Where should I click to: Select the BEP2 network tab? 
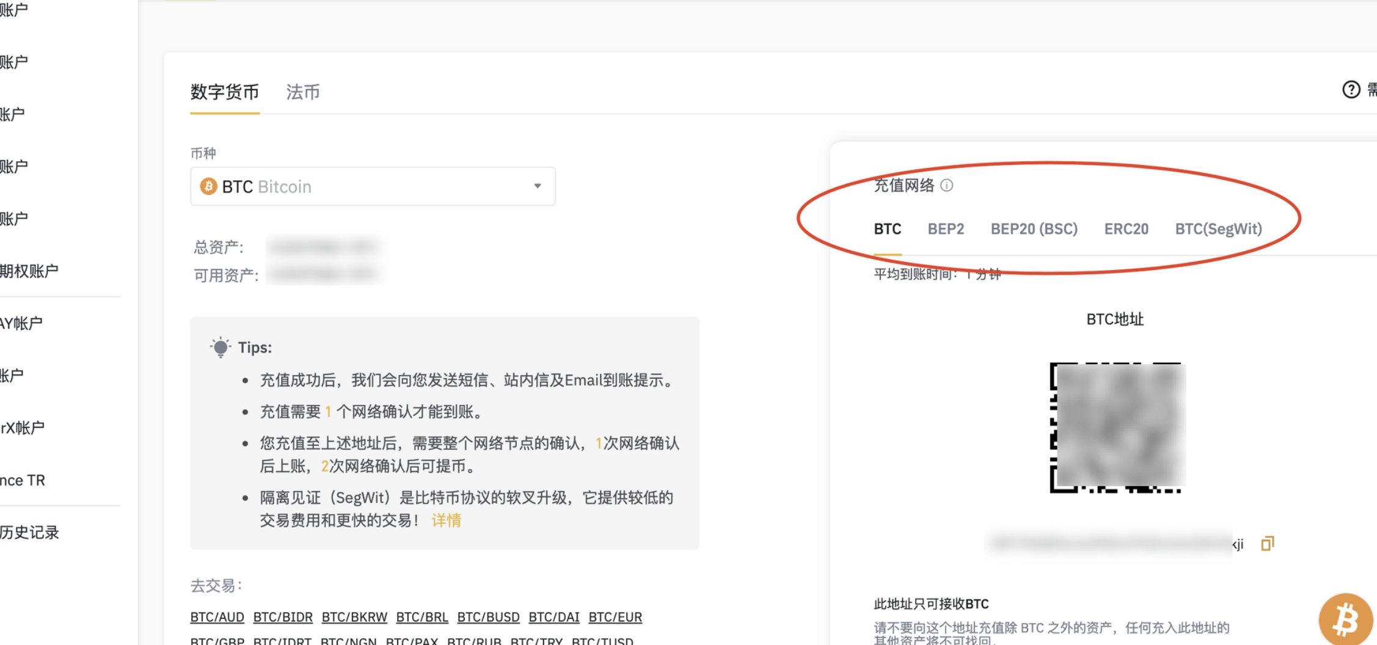point(946,229)
